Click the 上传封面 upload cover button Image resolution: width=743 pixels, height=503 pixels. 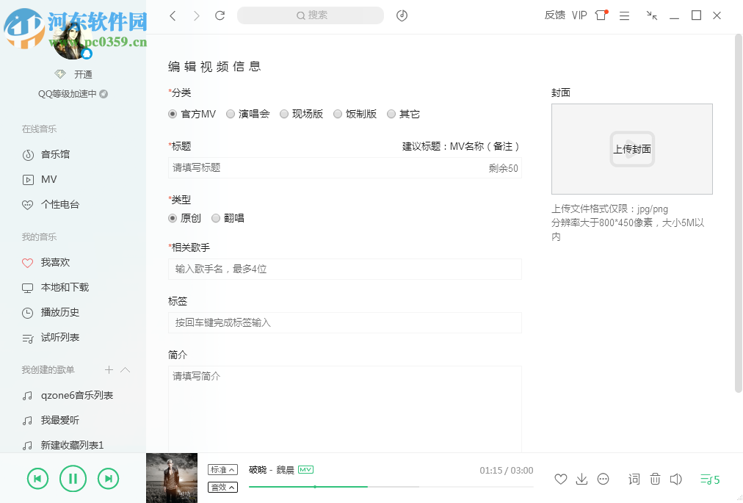(631, 149)
